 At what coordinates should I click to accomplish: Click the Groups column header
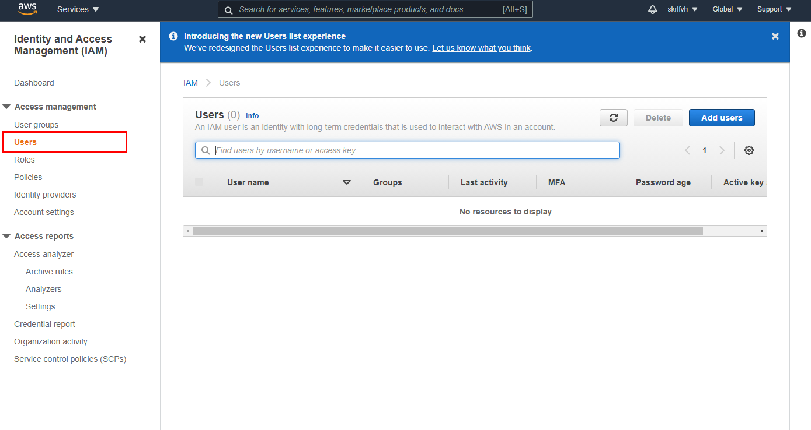388,182
